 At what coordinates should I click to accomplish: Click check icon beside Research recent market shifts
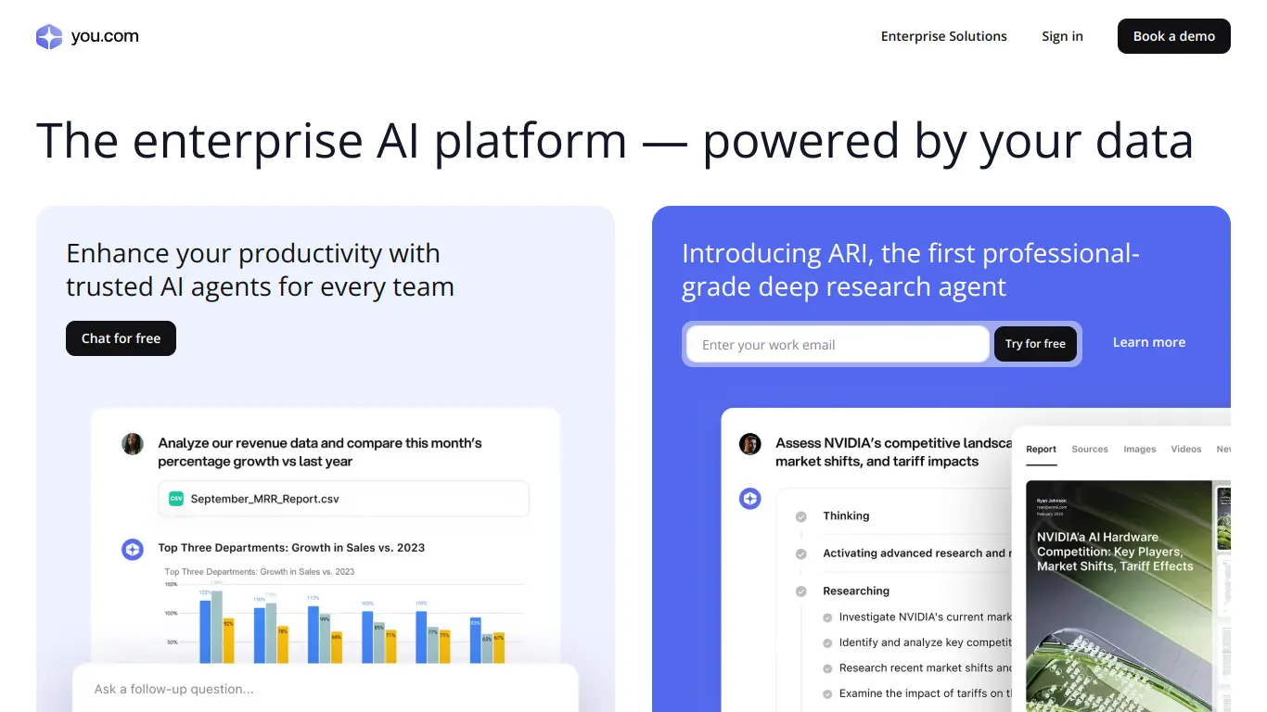[x=827, y=668]
